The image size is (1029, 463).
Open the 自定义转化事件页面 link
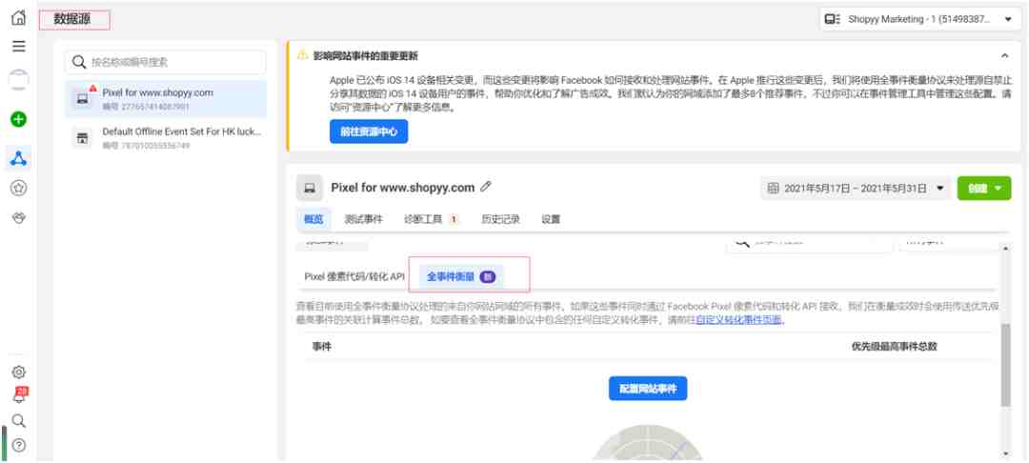[740, 320]
